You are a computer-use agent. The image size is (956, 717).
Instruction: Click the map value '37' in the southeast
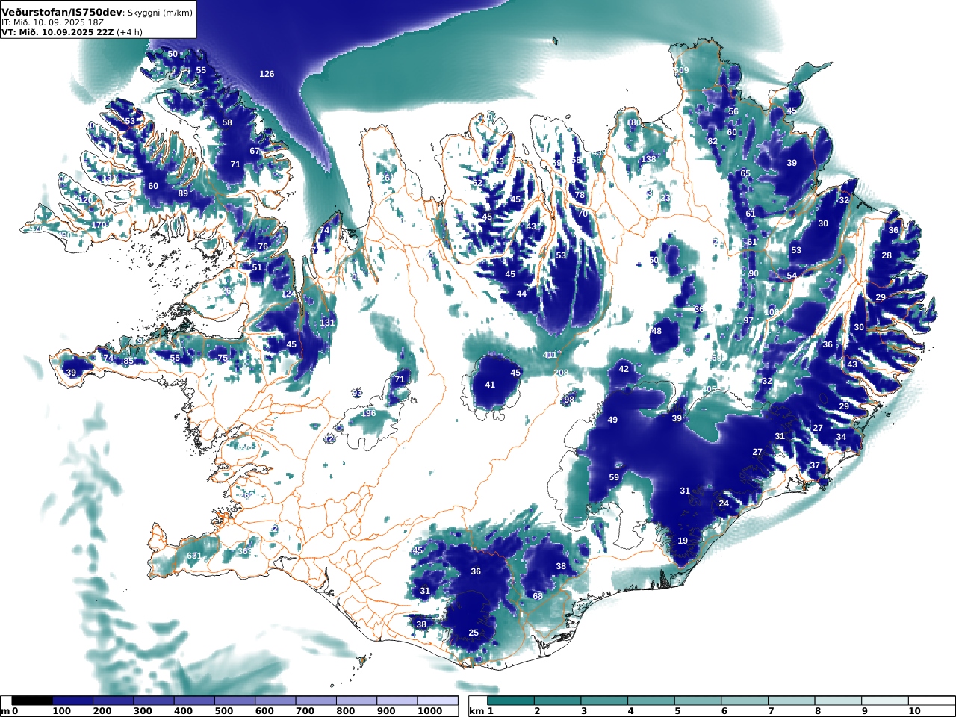point(815,465)
